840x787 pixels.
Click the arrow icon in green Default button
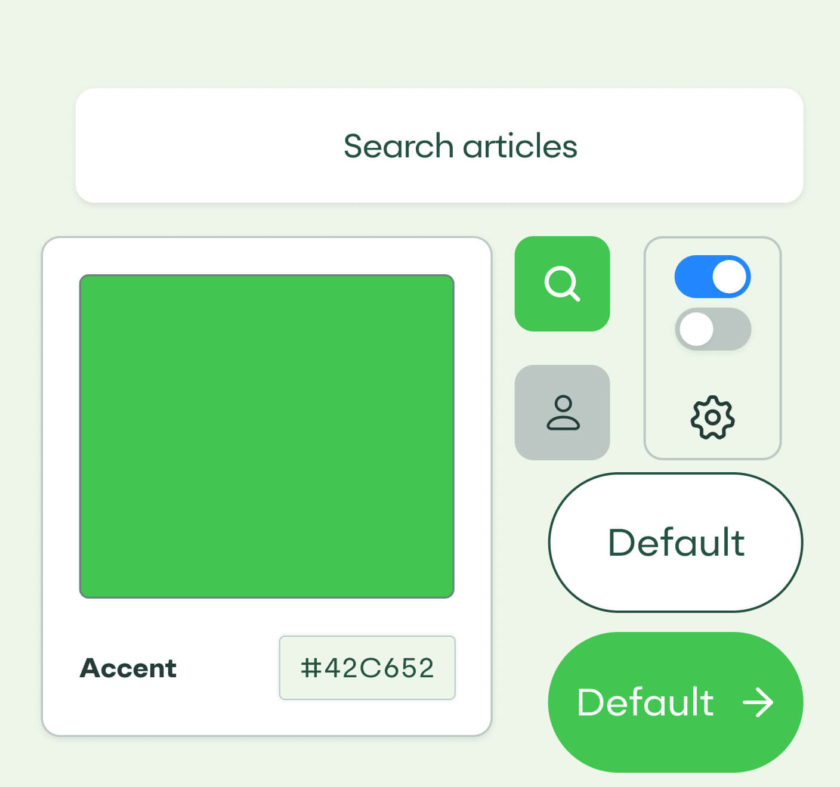click(758, 702)
